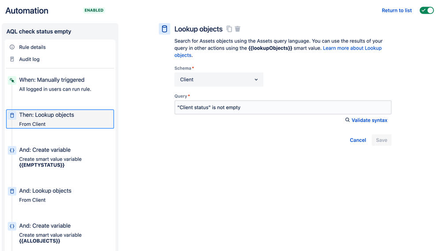441x251 pixels.
Task: Click Validate syntax
Action: point(369,120)
